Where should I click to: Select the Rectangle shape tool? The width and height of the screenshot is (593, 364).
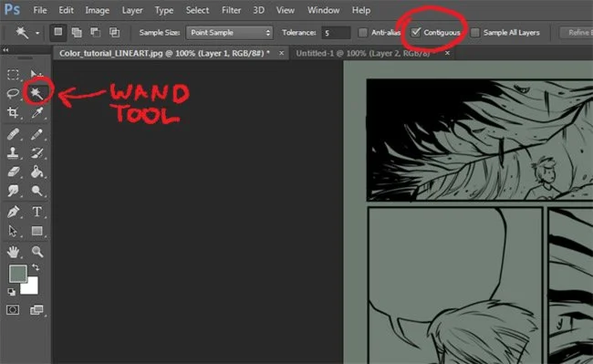tap(36, 231)
